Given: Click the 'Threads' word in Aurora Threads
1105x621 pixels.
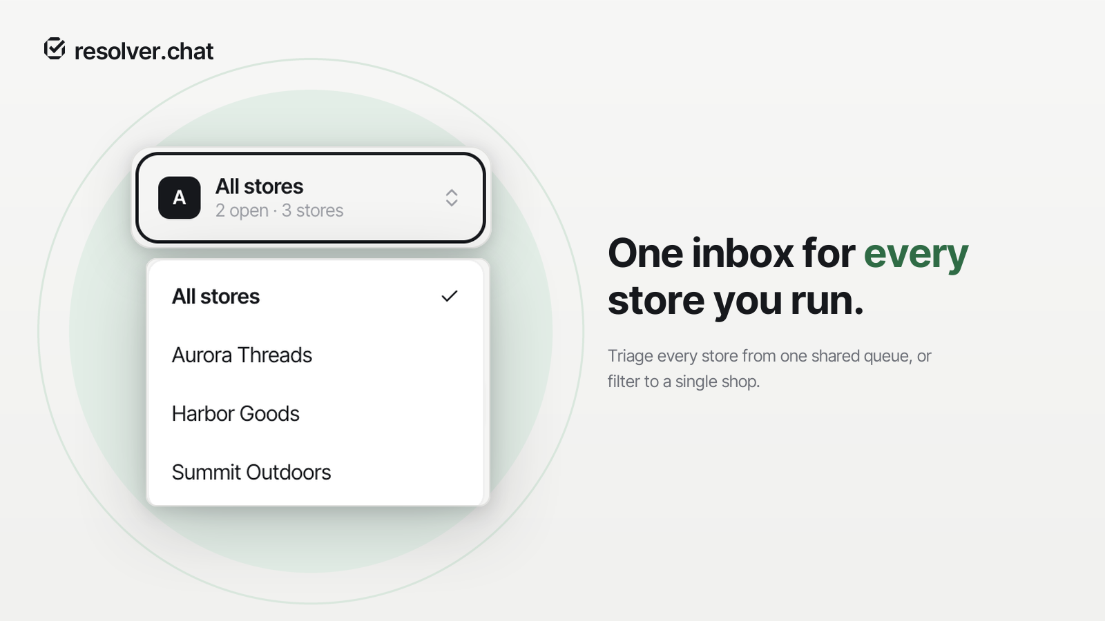Looking at the screenshot, I should click(x=275, y=355).
